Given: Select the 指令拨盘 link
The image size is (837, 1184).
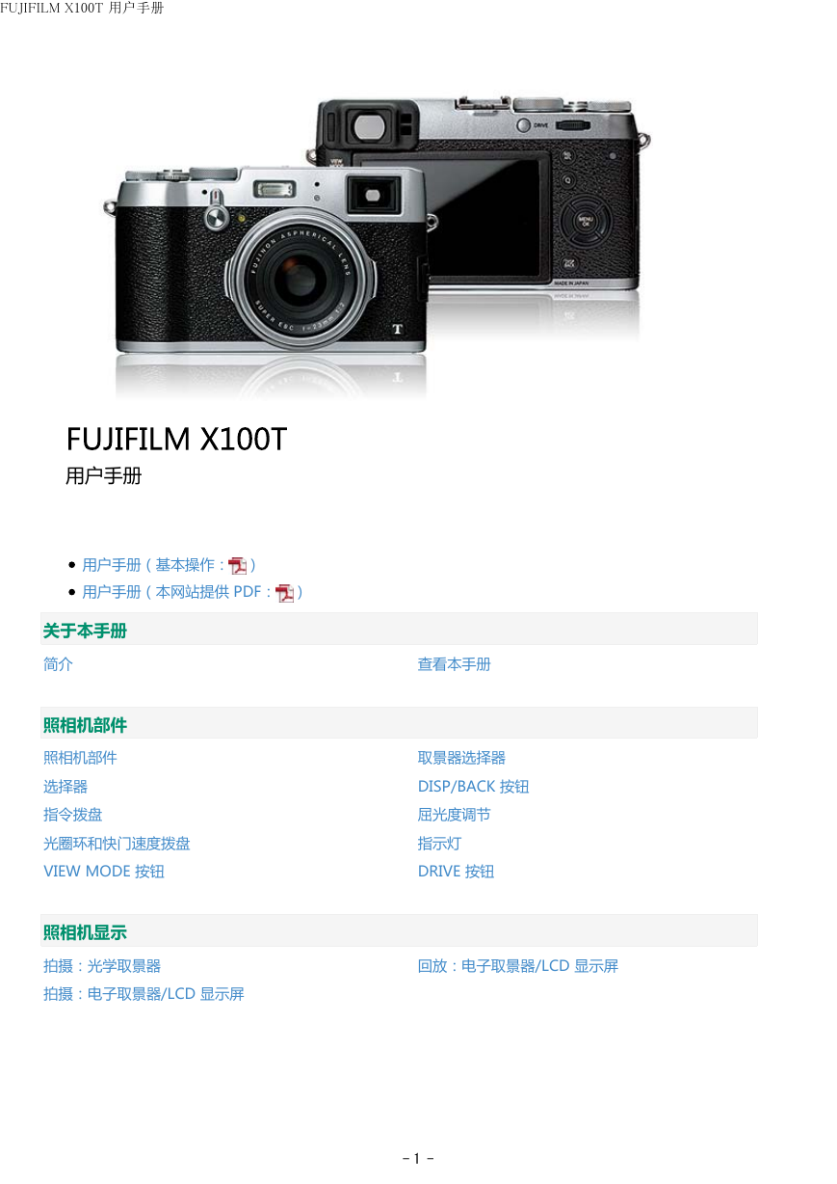Looking at the screenshot, I should tap(72, 815).
